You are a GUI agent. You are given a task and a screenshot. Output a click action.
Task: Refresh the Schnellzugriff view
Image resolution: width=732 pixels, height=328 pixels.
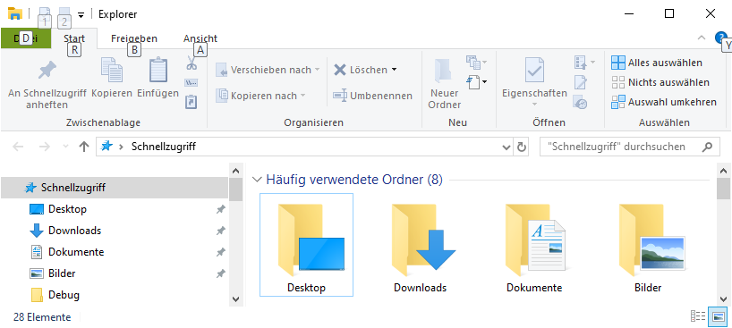[522, 147]
